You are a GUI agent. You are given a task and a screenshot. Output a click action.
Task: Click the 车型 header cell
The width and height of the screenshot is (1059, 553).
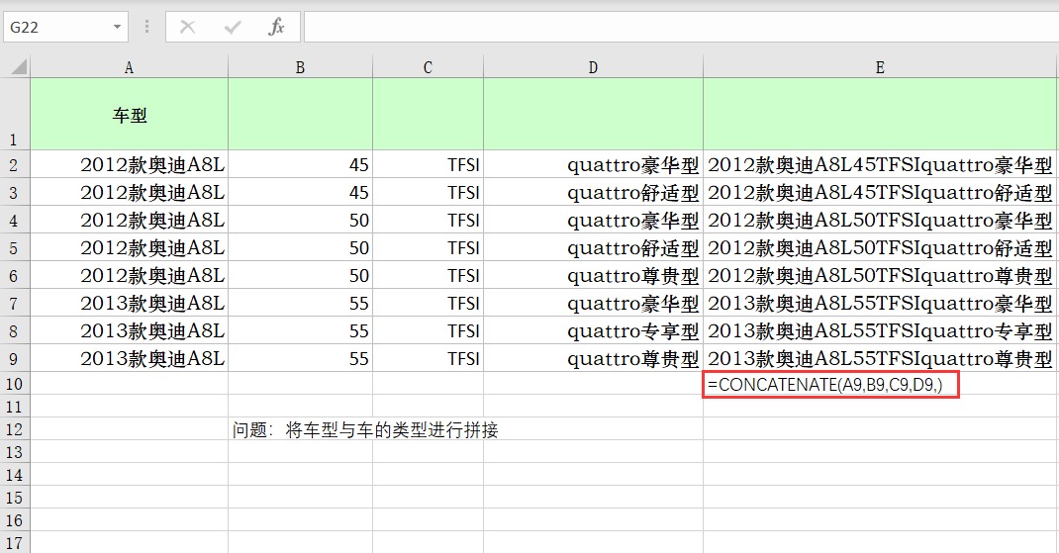click(x=129, y=114)
